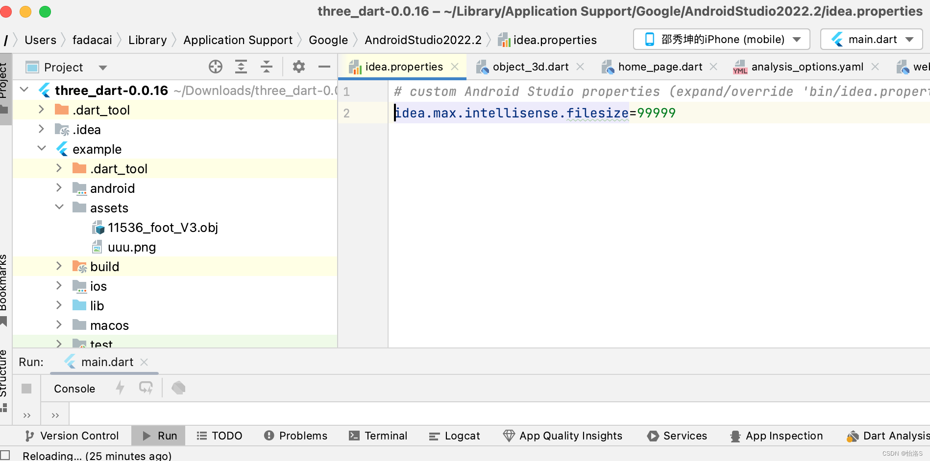This screenshot has height=461, width=930.
Task: Click the Google breadcrumb segment
Action: (328, 40)
